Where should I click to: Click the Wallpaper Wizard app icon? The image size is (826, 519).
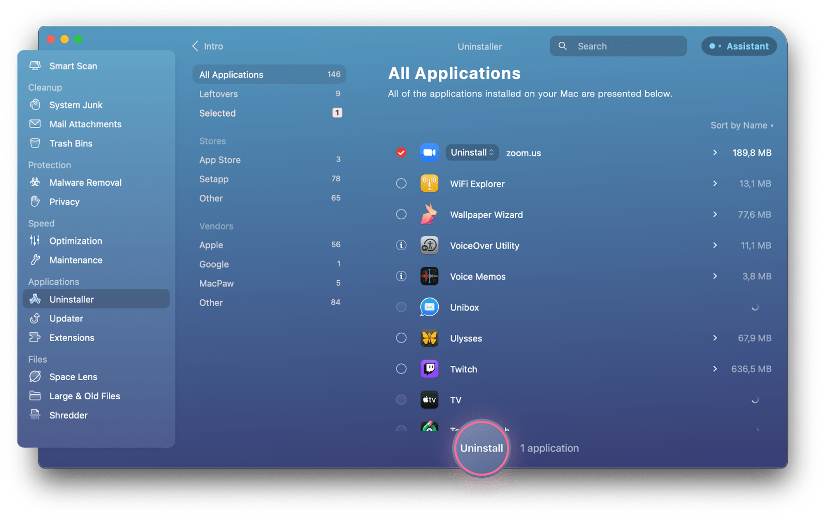pyautogui.click(x=429, y=214)
